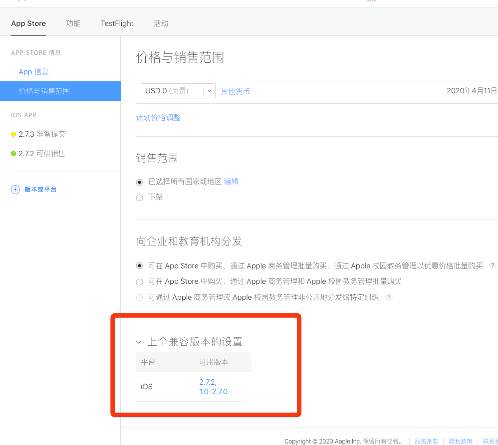Click 编辑 next to selected countries

[x=231, y=182]
